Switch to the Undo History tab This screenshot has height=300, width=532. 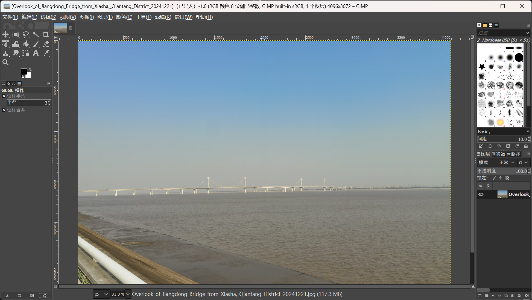click(14, 84)
